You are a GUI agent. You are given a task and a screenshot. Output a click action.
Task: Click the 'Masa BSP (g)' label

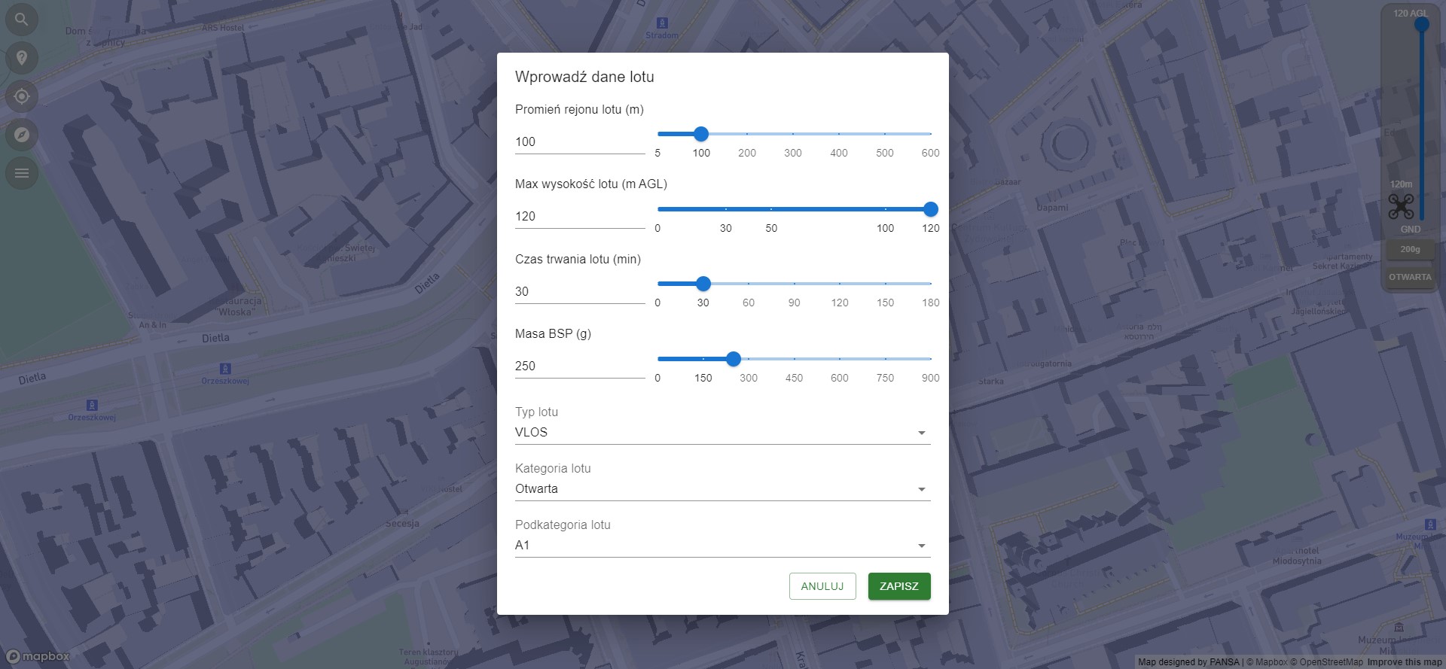tap(553, 334)
